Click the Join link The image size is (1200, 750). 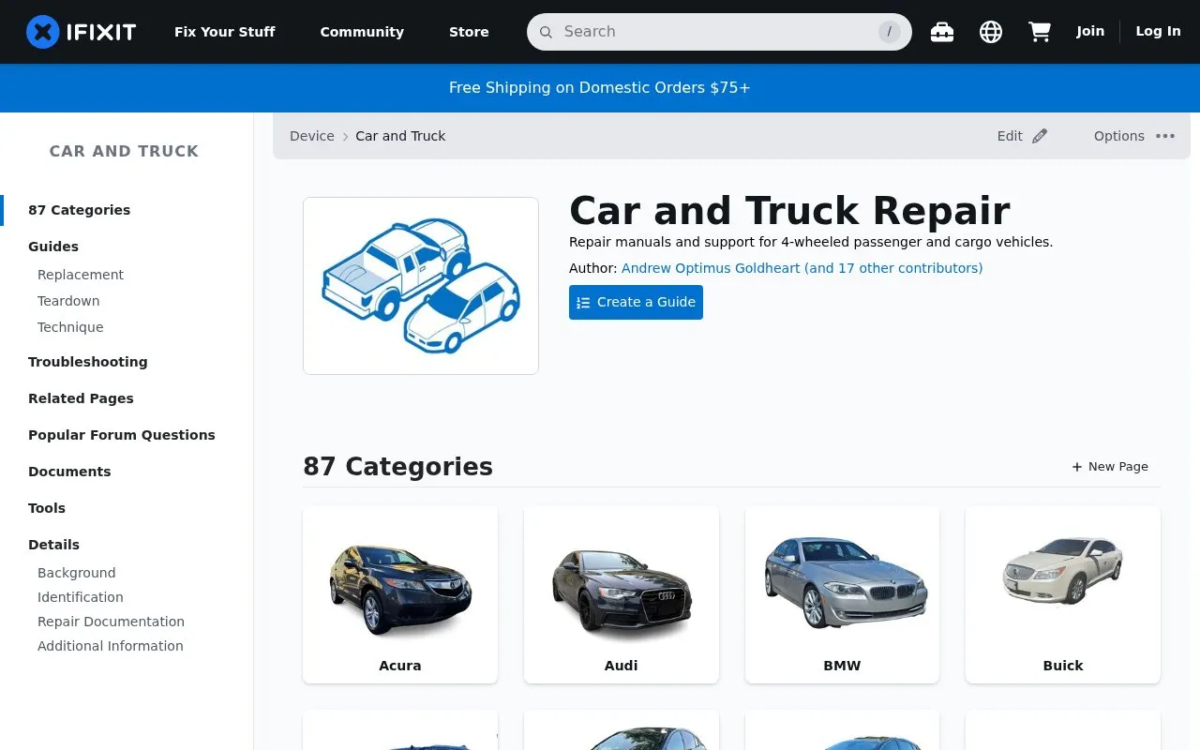pos(1090,31)
